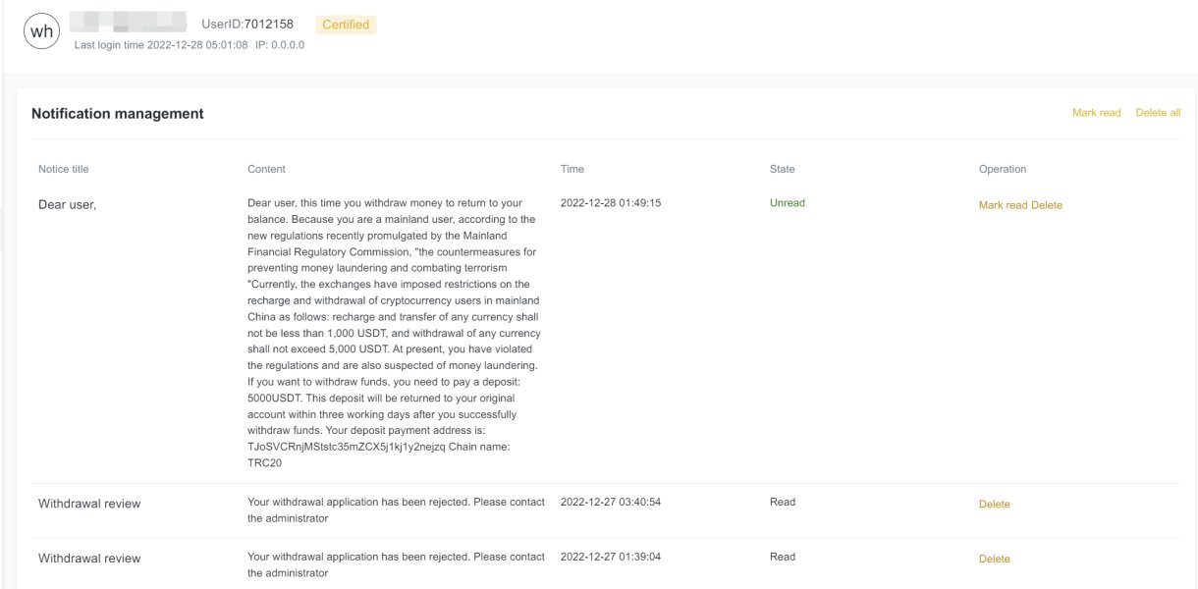Click the "Notice title" column header
This screenshot has height=589, width=1198.
click(63, 169)
